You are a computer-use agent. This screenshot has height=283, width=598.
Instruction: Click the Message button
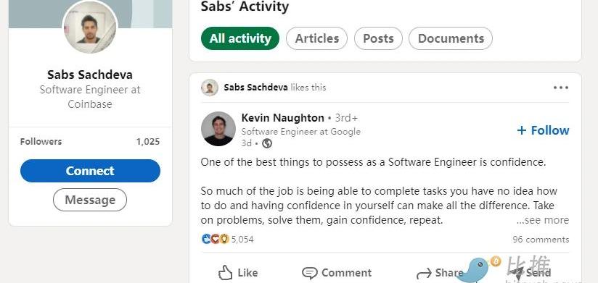(x=90, y=200)
